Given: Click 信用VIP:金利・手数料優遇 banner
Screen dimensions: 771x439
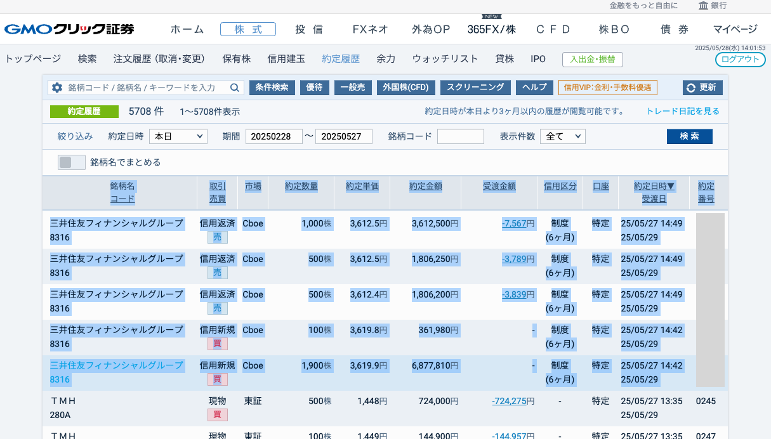Looking at the screenshot, I should [x=608, y=88].
